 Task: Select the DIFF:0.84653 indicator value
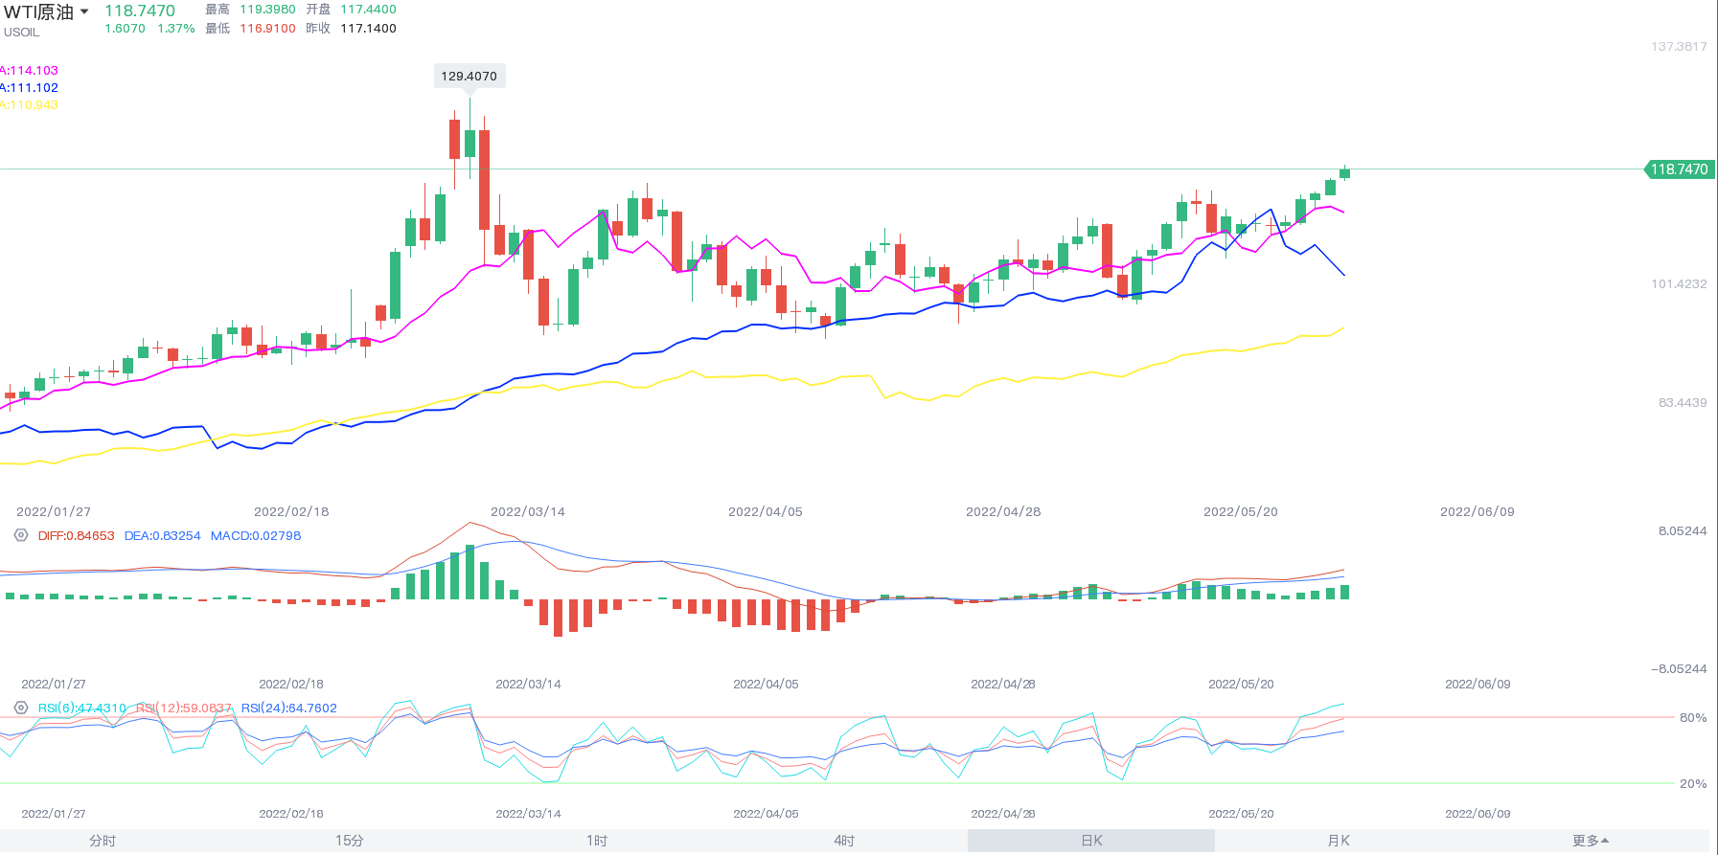click(76, 535)
